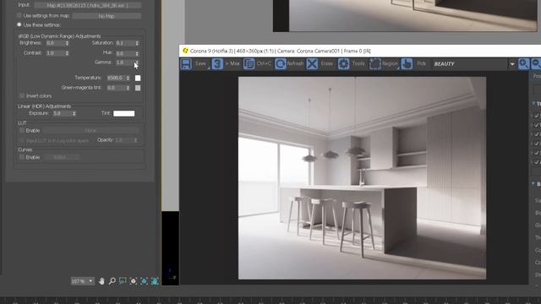Click the Brightness spinner arrows

[x=67, y=43]
